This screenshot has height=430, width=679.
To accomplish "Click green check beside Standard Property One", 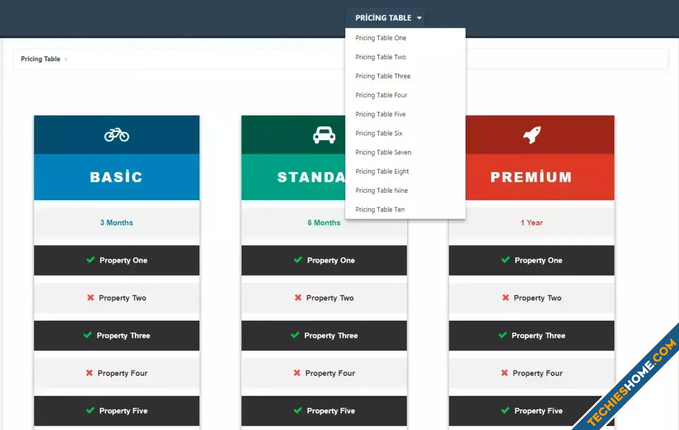I will tap(298, 260).
